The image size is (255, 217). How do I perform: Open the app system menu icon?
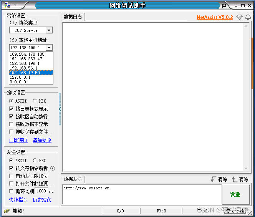pyautogui.click(x=7, y=5)
